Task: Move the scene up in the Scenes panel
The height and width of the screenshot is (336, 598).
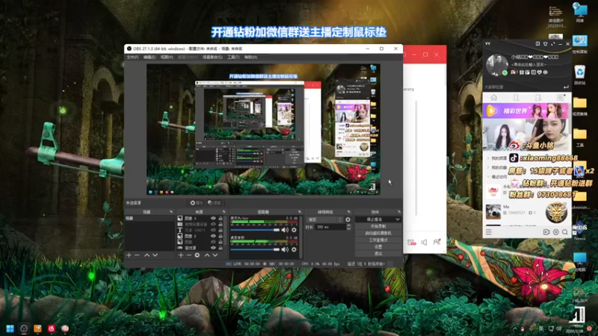Action: [147, 255]
